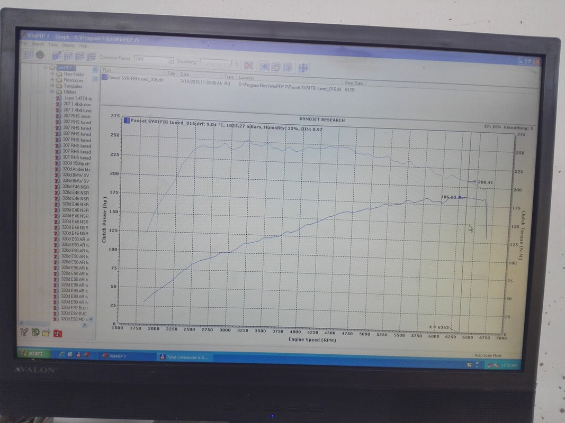The width and height of the screenshot is (565, 423).
Task: Expand the Utilities folder node
Action: (x=52, y=91)
